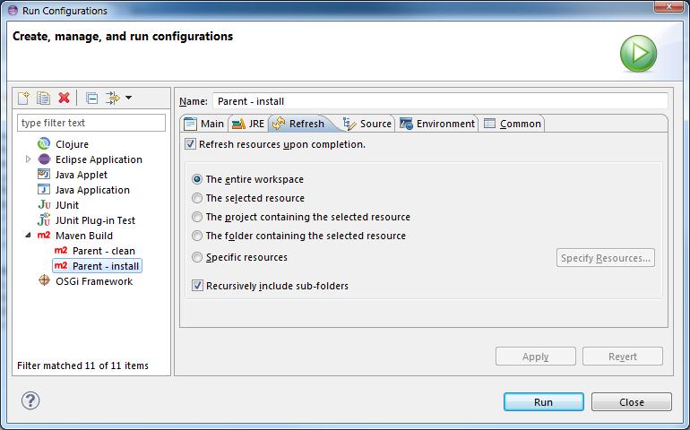This screenshot has height=430, width=690.
Task: Choose the Specific resources radio option
Action: tap(197, 258)
